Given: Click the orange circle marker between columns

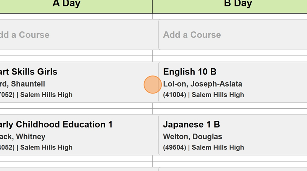Looking at the screenshot, I should (x=152, y=85).
